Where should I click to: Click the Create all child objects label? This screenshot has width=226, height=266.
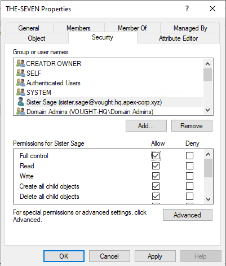pos(50,186)
